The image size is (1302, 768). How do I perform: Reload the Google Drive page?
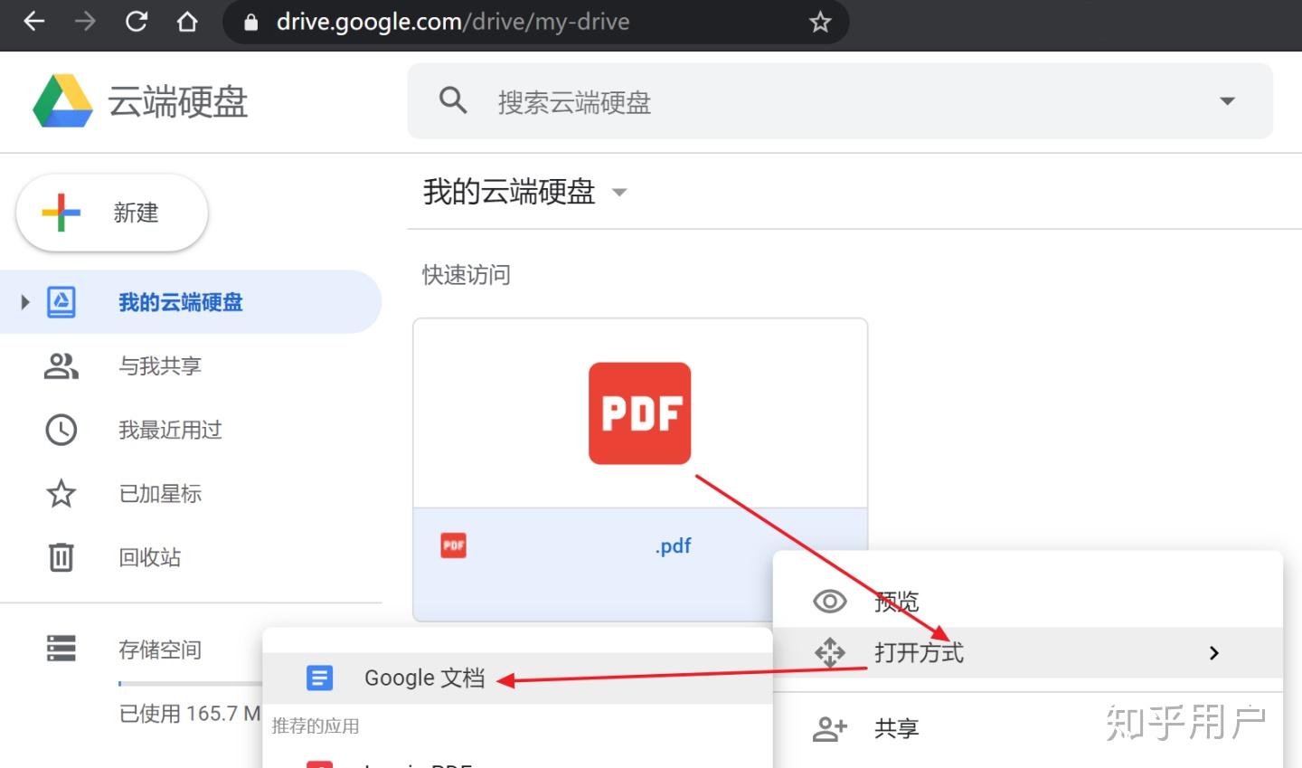click(x=137, y=22)
